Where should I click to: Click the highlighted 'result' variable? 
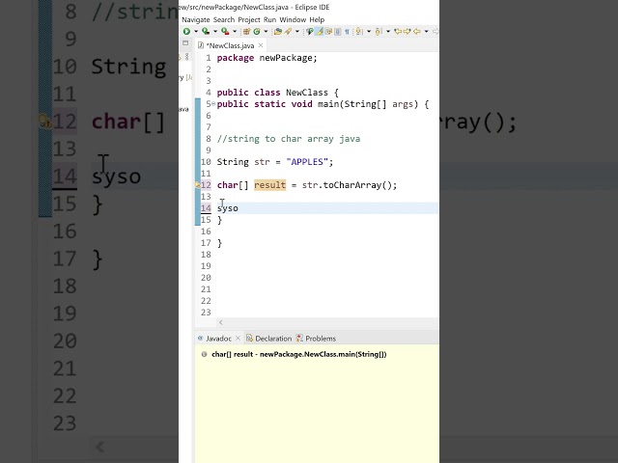pos(270,185)
